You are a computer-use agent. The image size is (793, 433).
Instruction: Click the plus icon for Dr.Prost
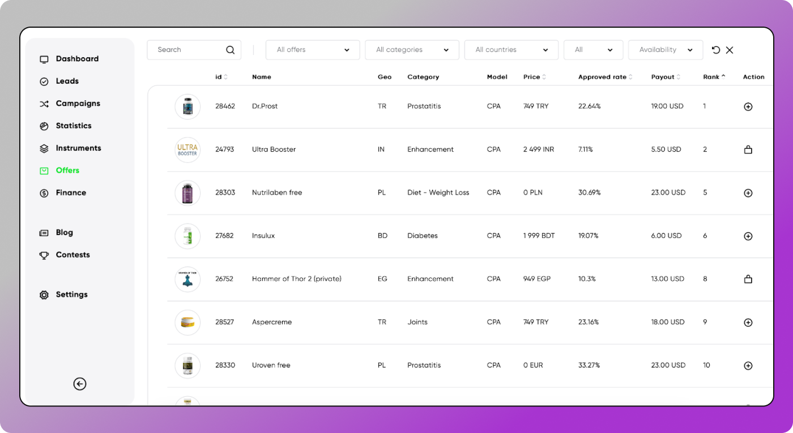pos(748,106)
